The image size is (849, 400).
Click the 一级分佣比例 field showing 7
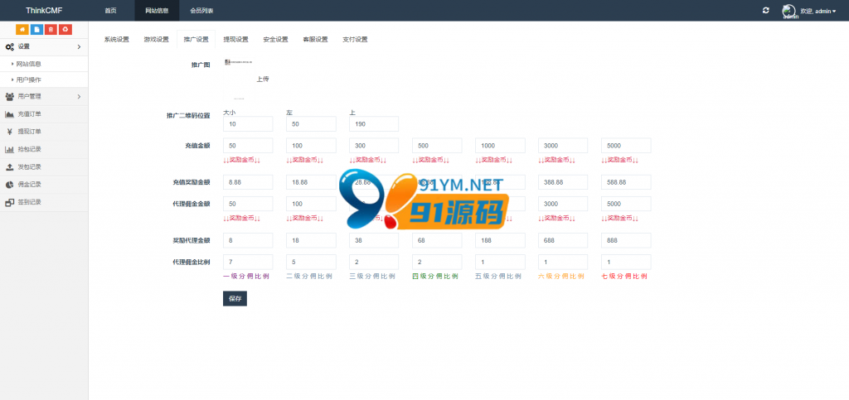tap(248, 263)
